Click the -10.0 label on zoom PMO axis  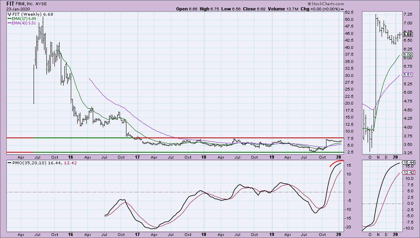(408, 229)
